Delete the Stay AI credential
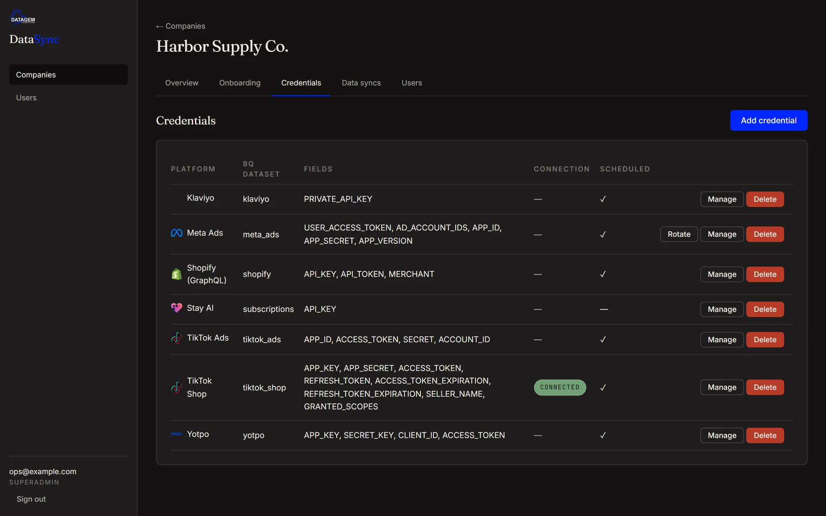Viewport: 826px width, 516px height. (x=765, y=309)
